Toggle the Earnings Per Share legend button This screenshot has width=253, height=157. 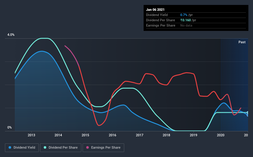[x=103, y=148]
